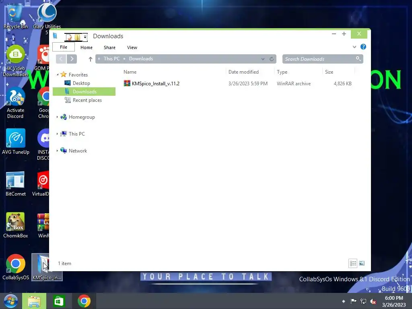Sort by Date modified column header

click(x=250, y=72)
